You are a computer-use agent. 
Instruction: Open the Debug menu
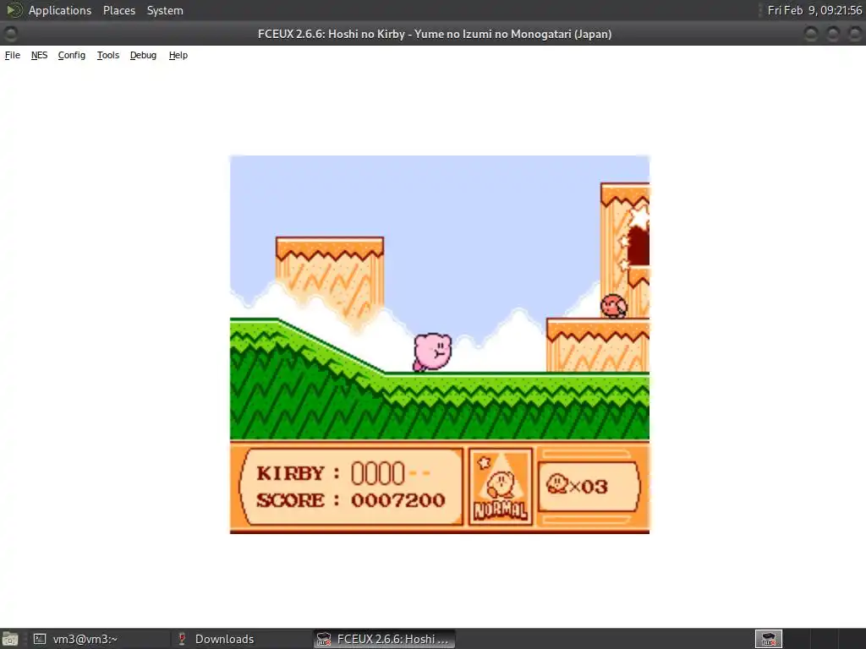coord(143,55)
